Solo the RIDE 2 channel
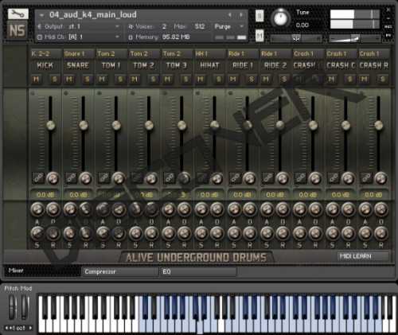This screenshot has width=398, height=335. point(284,79)
